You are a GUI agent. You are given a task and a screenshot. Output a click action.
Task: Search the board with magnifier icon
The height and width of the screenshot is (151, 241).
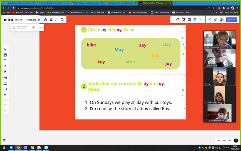[62, 20]
